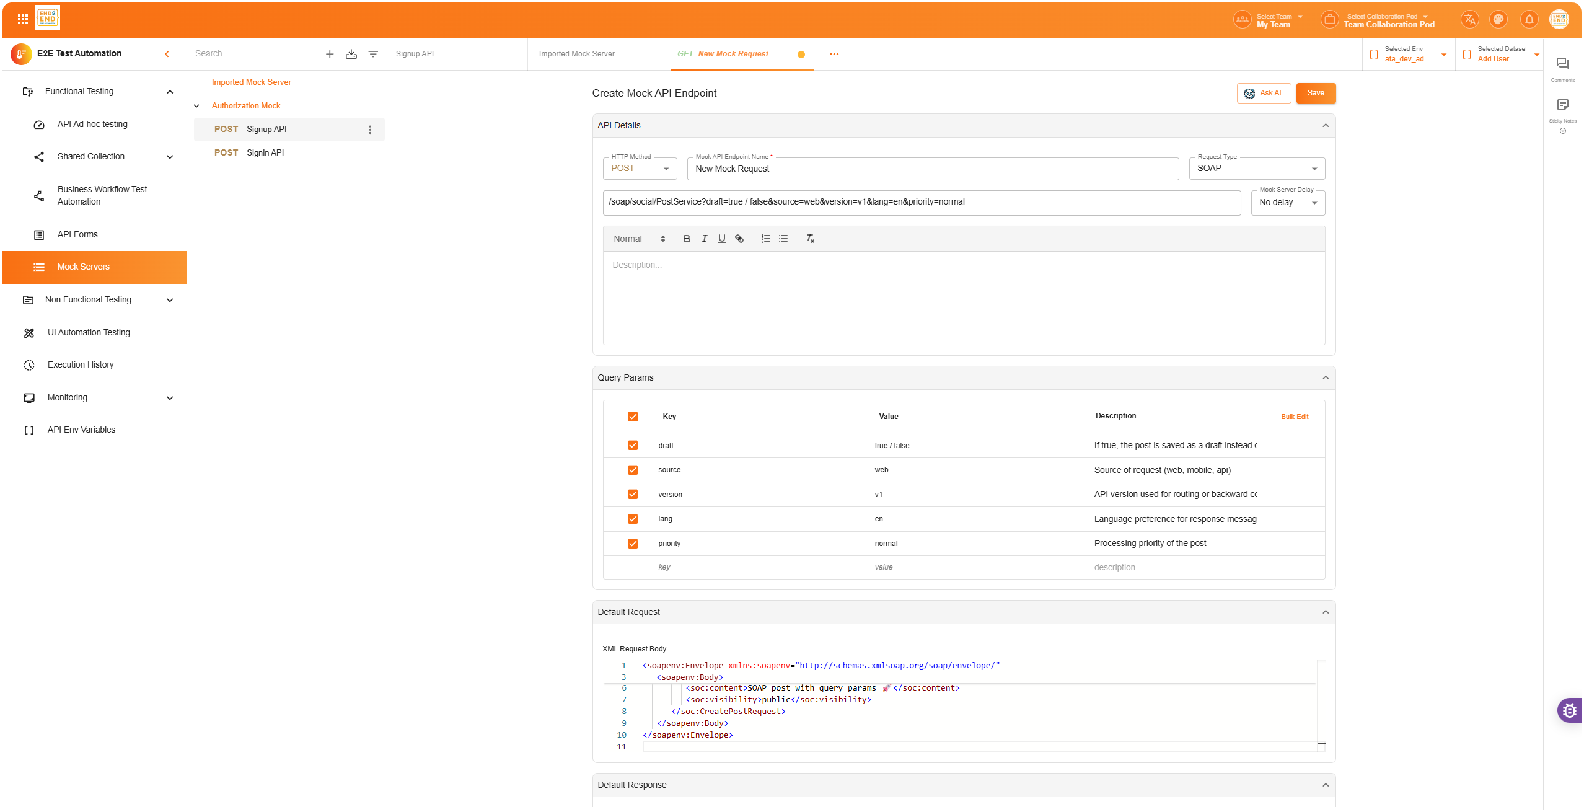Open the Request Type SOAP dropdown
This screenshot has width=1584, height=812.
point(1257,169)
